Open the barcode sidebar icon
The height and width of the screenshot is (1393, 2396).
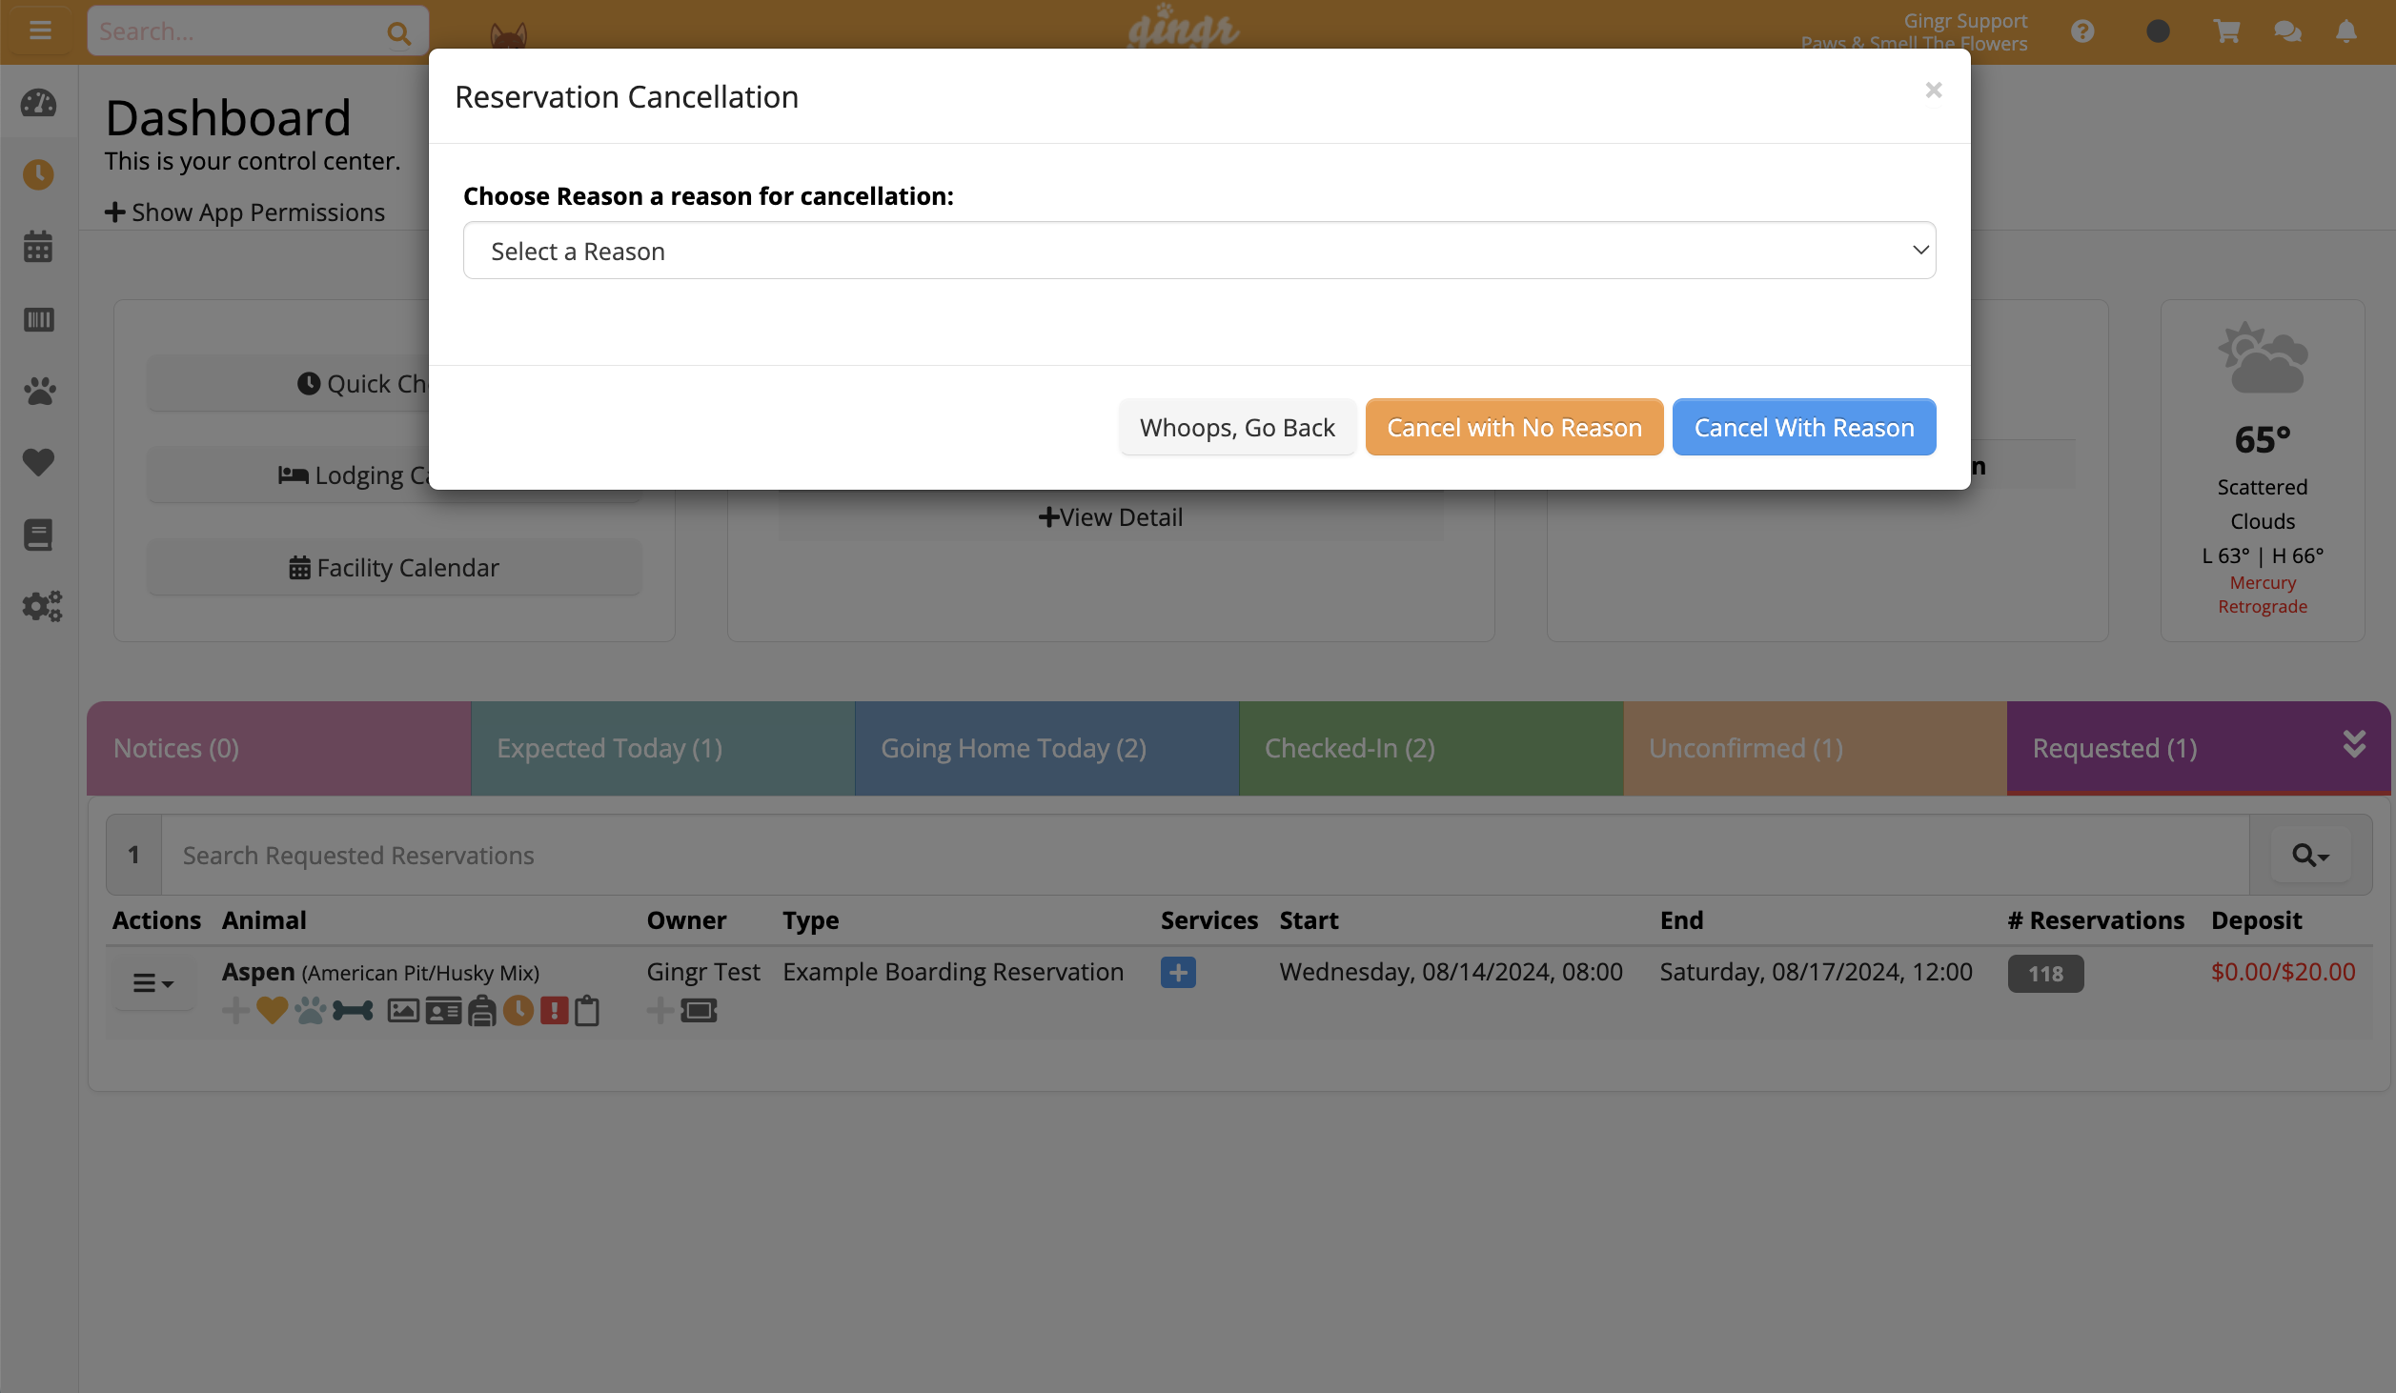(x=39, y=319)
